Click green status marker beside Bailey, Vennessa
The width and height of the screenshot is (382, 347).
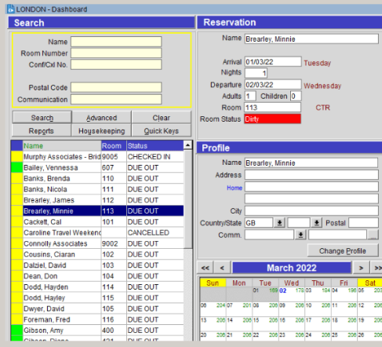16,167
